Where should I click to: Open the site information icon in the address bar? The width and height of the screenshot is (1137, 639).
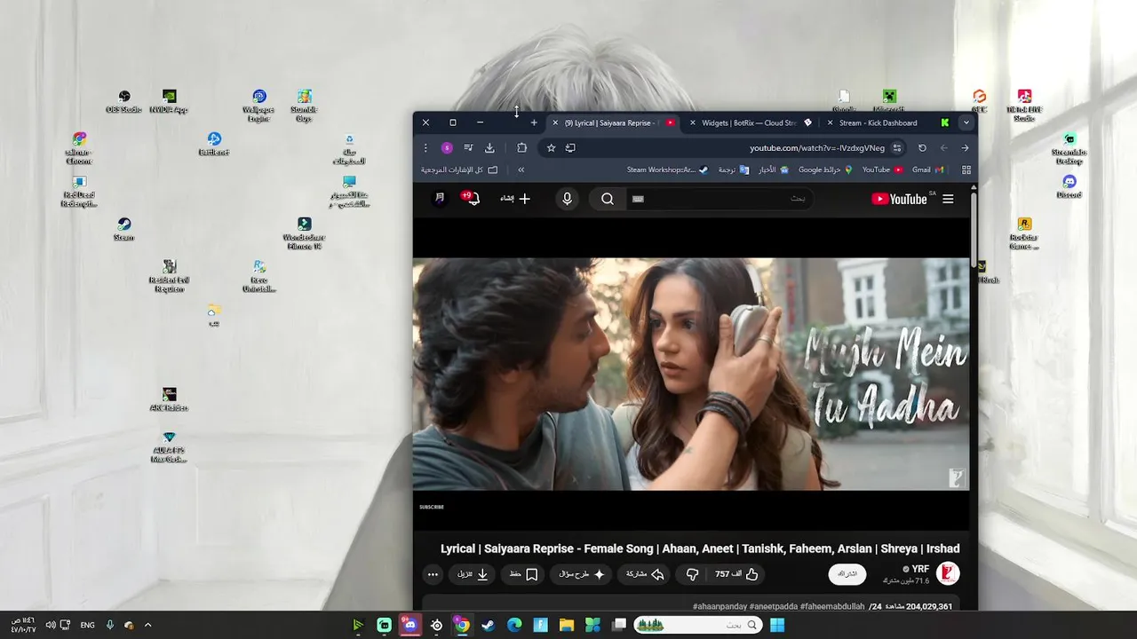click(x=897, y=148)
